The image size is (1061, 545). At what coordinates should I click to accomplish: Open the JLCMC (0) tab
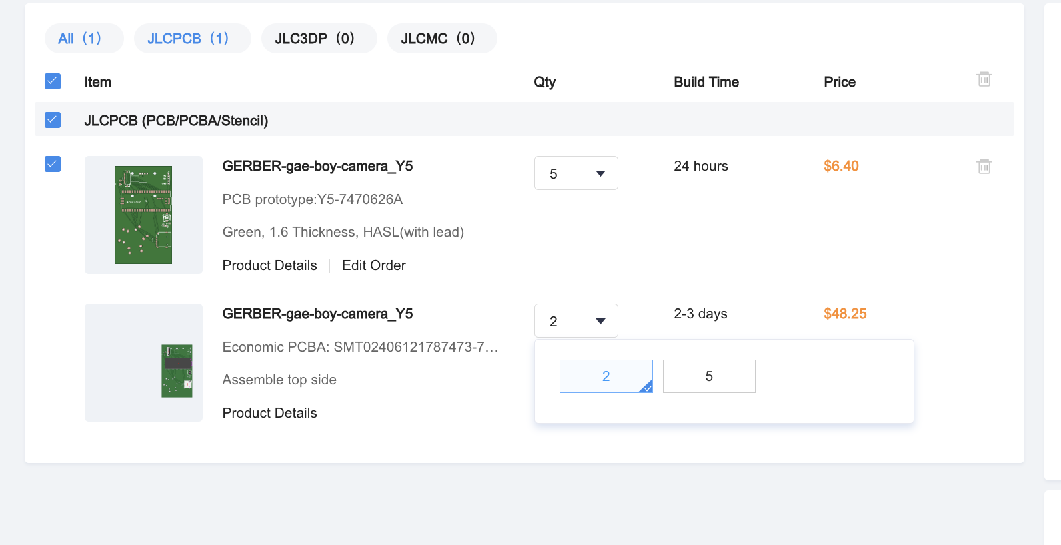tap(441, 39)
